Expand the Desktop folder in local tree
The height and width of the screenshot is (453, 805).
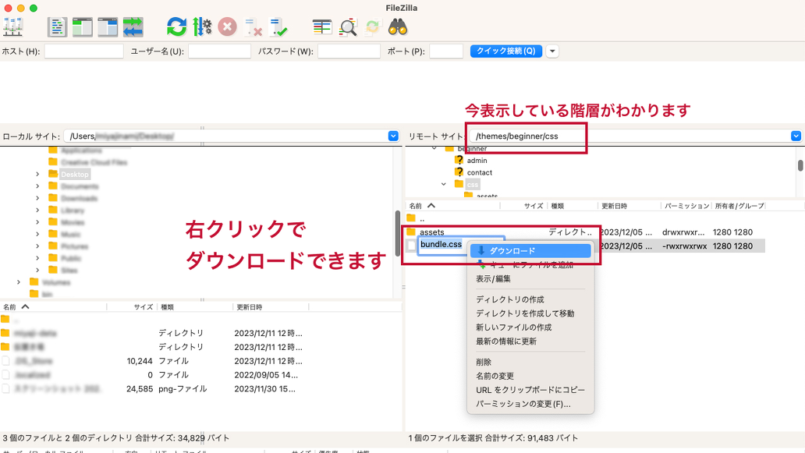(37, 175)
